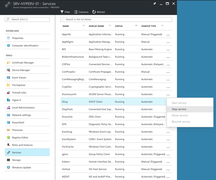Click the sidebar Search (Ctrl+/) field
The width and height of the screenshot is (216, 180).
27,19
